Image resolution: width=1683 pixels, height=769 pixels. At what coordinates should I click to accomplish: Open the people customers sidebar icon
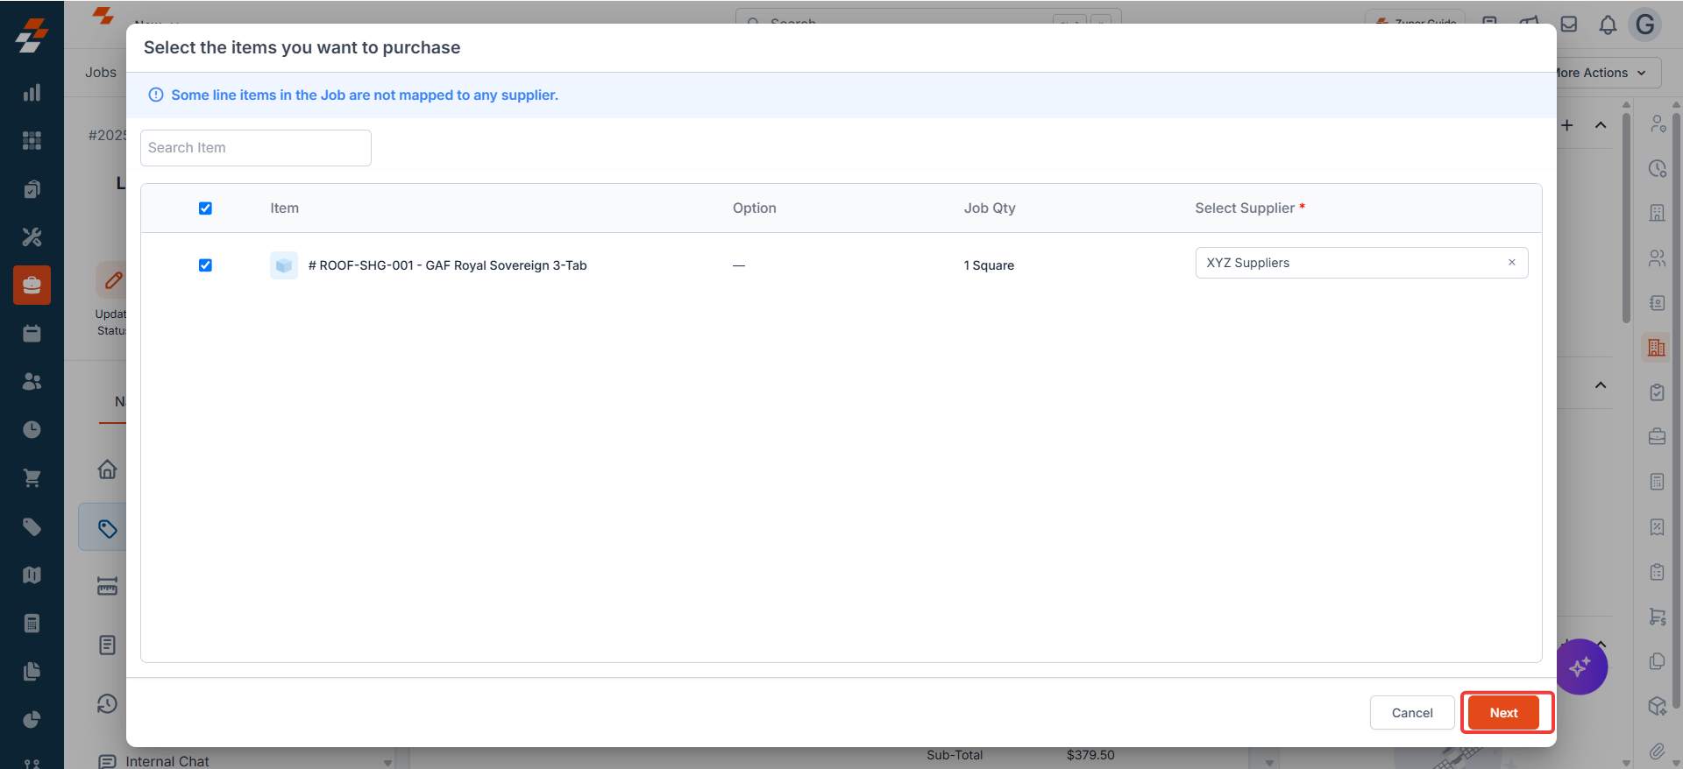pos(32,382)
